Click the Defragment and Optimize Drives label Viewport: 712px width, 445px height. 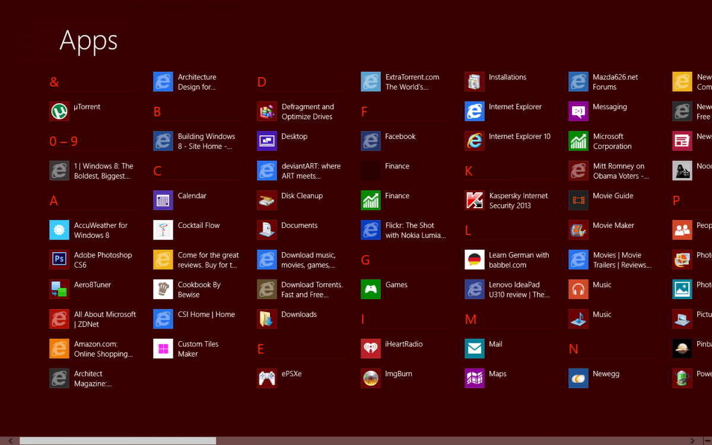coord(307,112)
